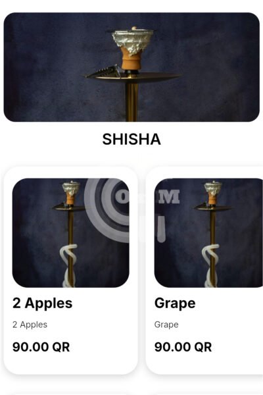Select the 2 Apples 90.00 QR price
Screen dimensions: 263x395
(41, 347)
